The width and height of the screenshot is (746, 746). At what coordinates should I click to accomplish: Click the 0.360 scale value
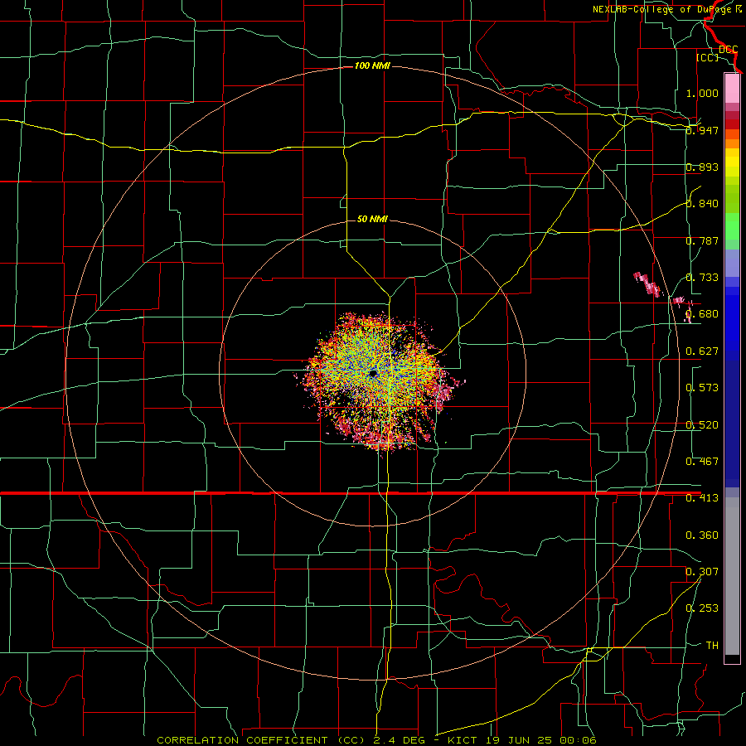click(702, 535)
